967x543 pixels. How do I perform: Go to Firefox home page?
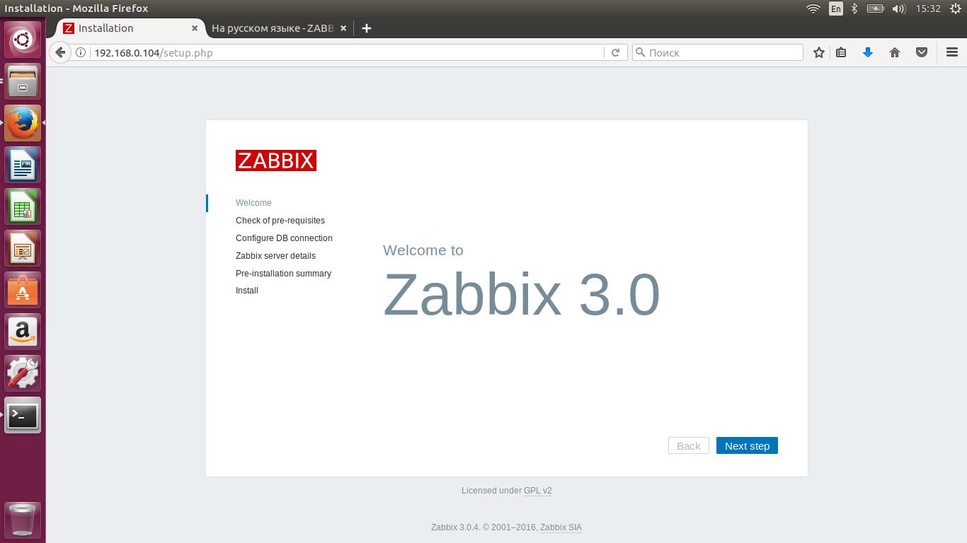pos(895,52)
